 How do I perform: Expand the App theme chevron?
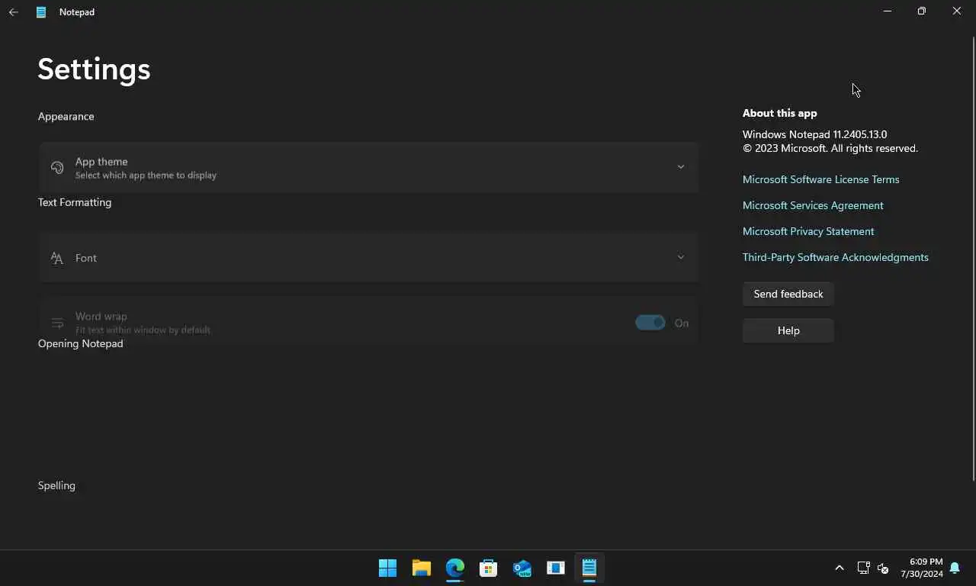click(x=681, y=167)
